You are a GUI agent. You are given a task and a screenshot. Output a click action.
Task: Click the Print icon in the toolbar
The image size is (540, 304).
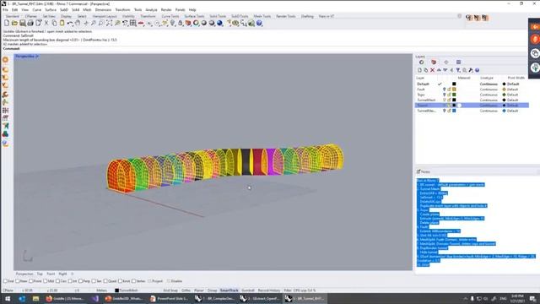[x=30, y=23]
